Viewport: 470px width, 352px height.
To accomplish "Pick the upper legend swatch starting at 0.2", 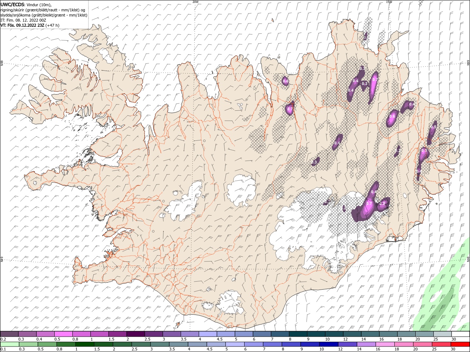I will coord(9,334).
